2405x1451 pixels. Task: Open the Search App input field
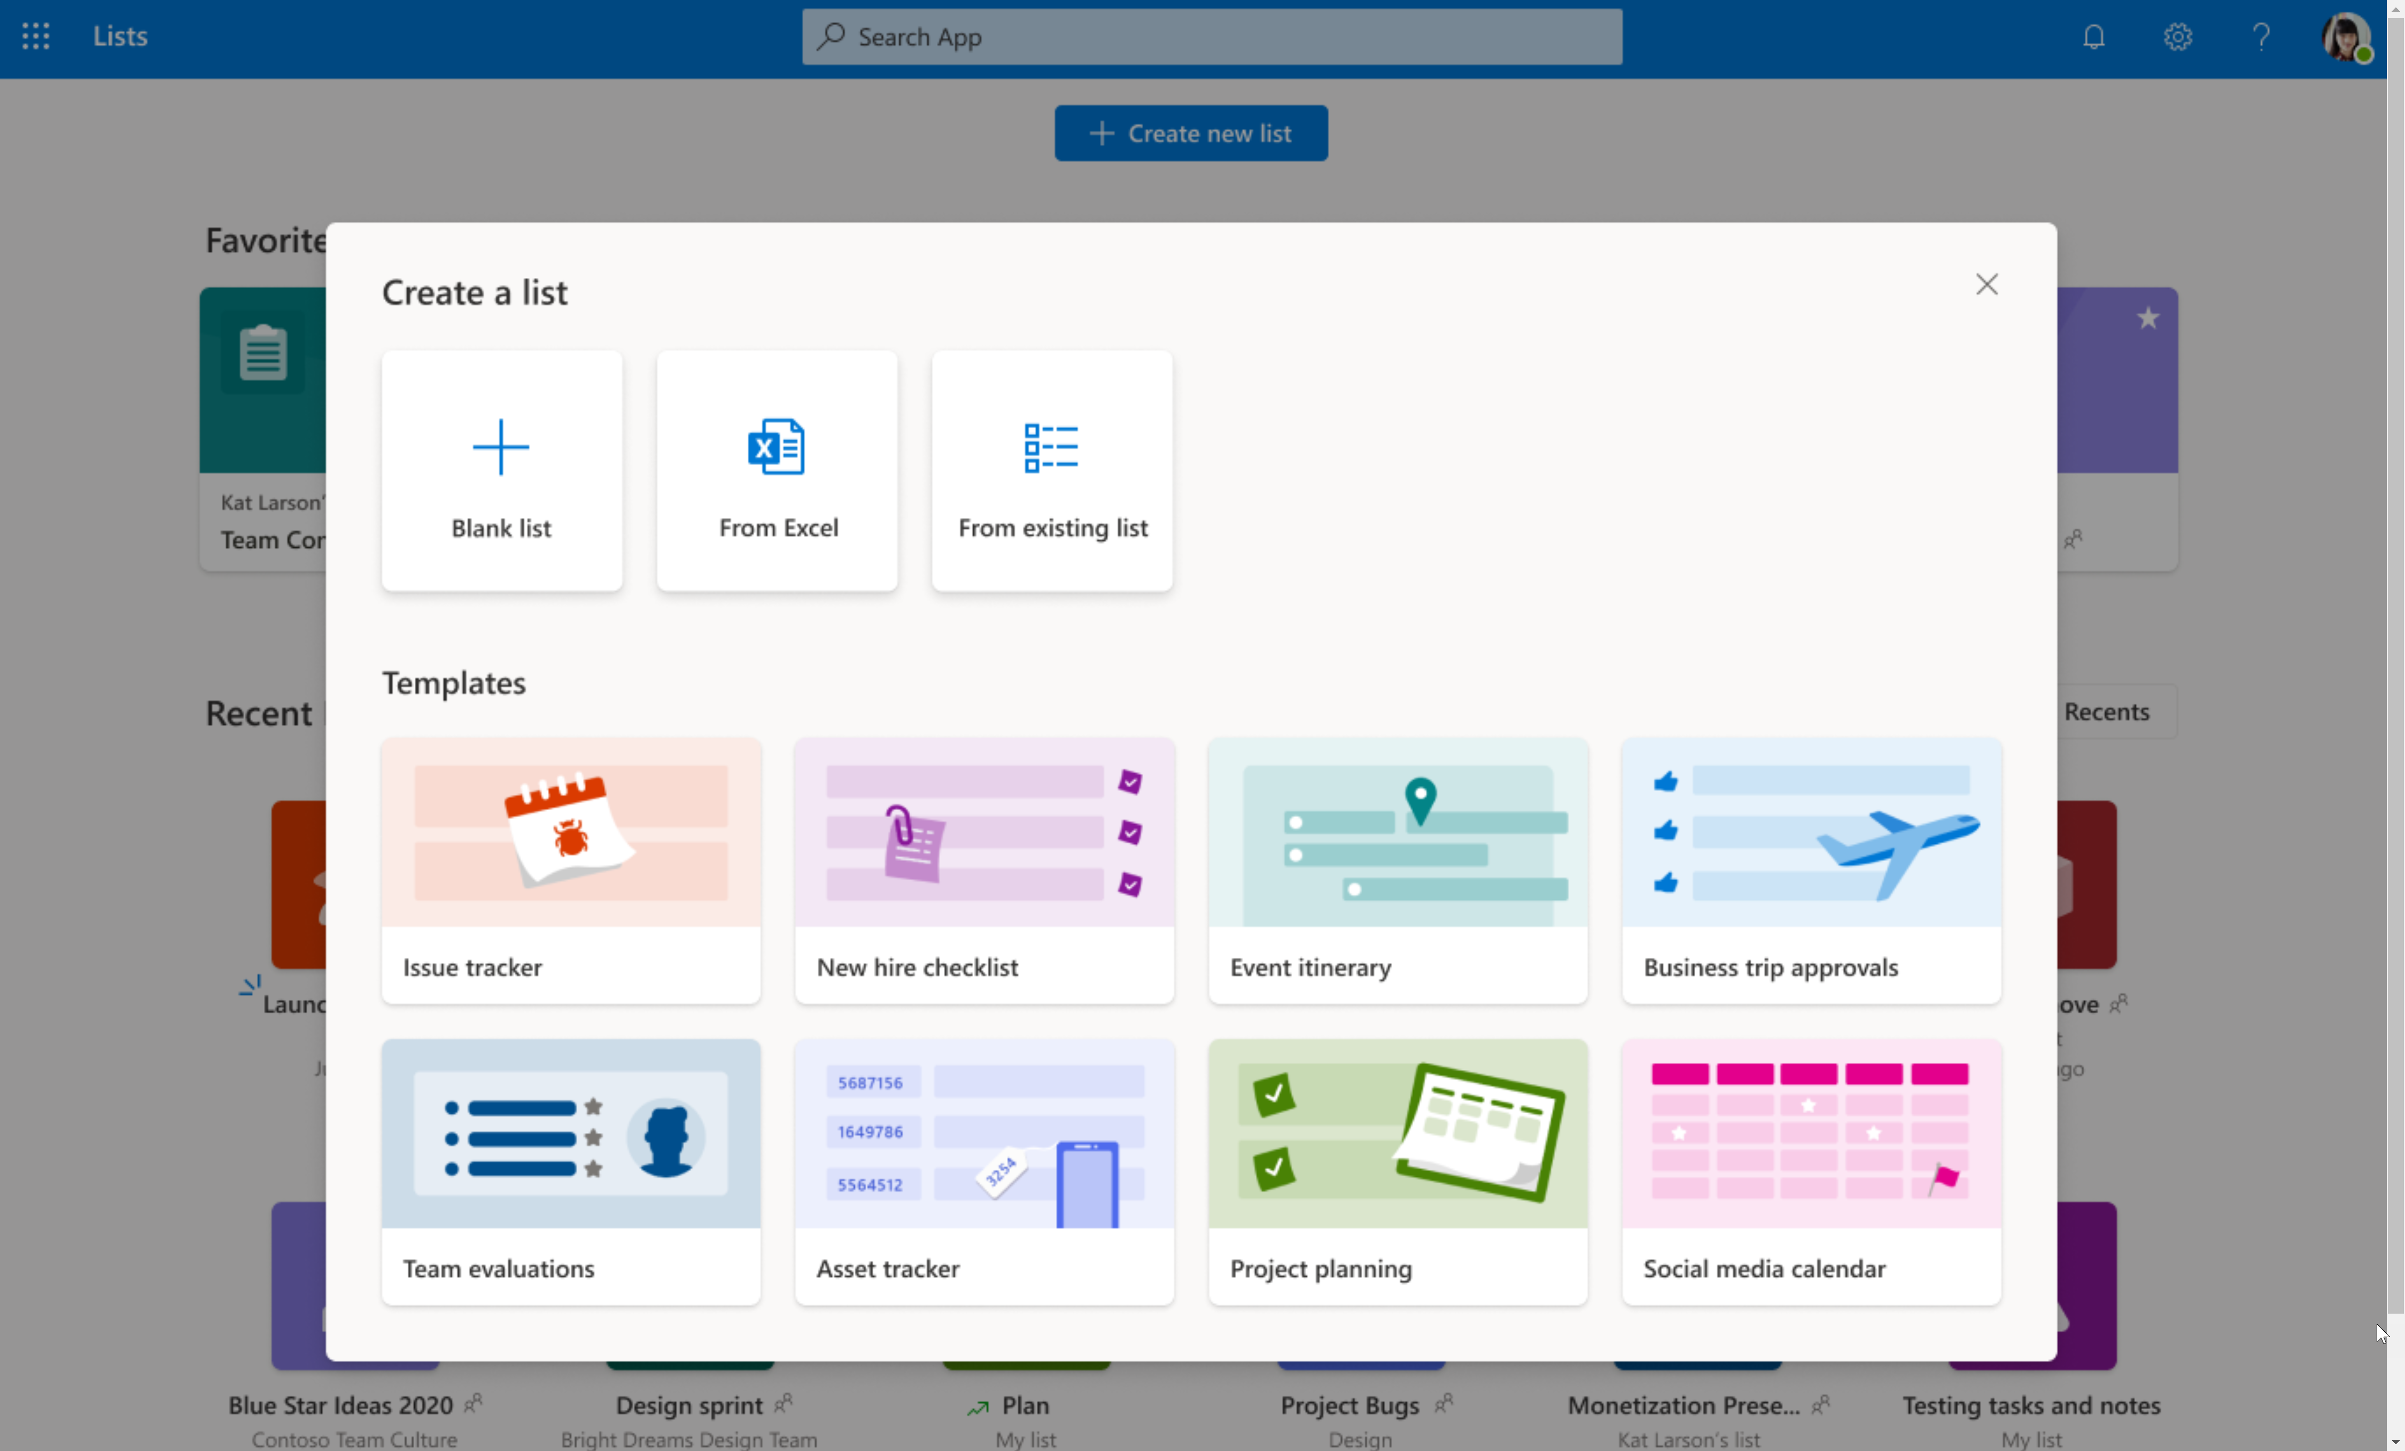[1213, 36]
